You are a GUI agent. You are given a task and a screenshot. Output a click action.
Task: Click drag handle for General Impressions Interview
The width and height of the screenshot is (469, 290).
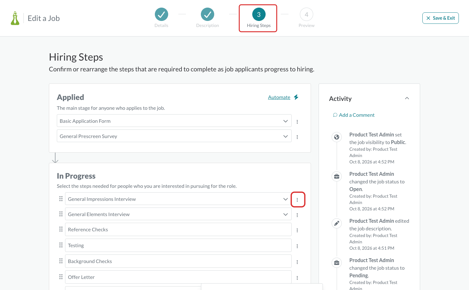coord(61,199)
